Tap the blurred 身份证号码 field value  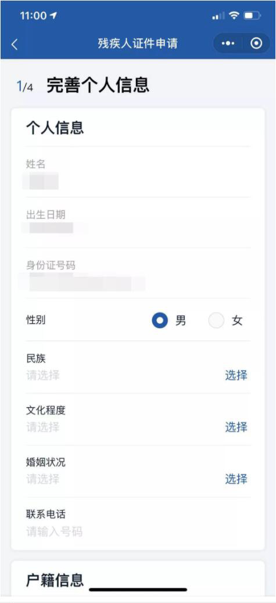coord(83,282)
